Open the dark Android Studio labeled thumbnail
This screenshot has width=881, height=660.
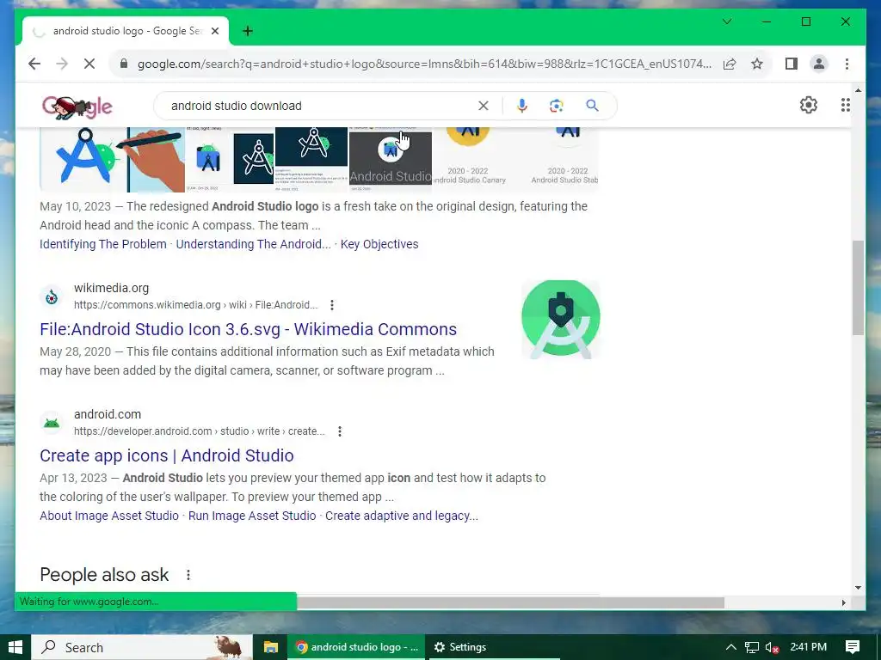pos(391,158)
